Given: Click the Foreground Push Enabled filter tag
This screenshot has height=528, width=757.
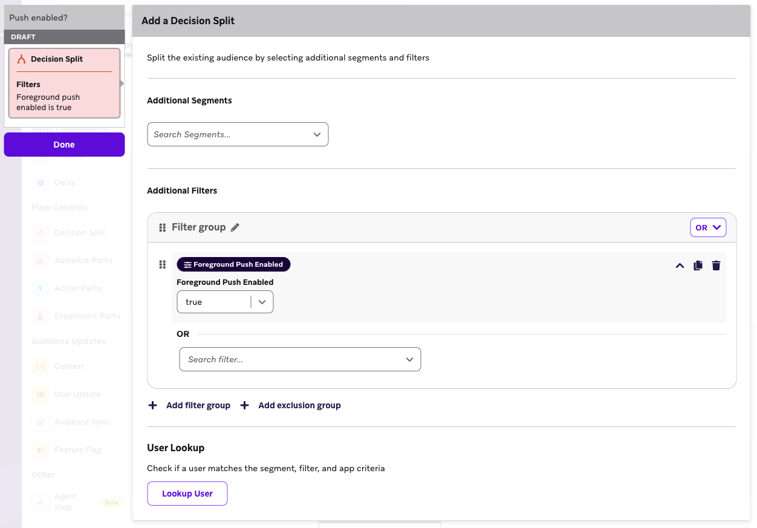Looking at the screenshot, I should pos(233,264).
